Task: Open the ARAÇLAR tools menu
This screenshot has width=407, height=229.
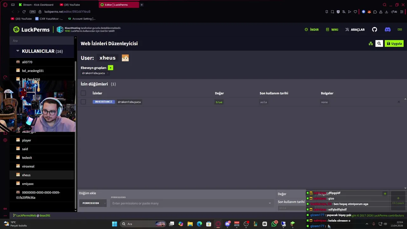Action: 355,30
